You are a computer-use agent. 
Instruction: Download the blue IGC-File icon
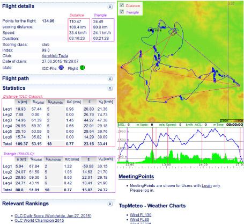coord(61,68)
